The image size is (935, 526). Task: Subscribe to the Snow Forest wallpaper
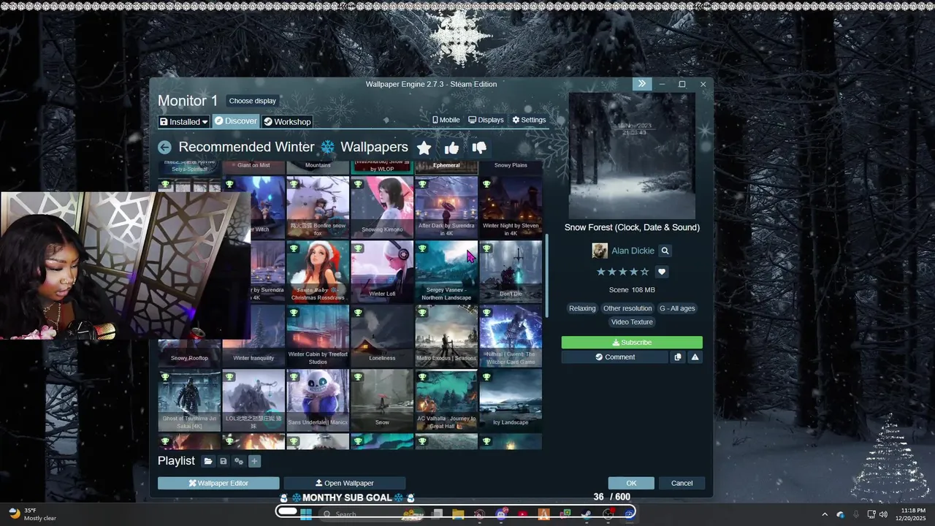(632, 343)
